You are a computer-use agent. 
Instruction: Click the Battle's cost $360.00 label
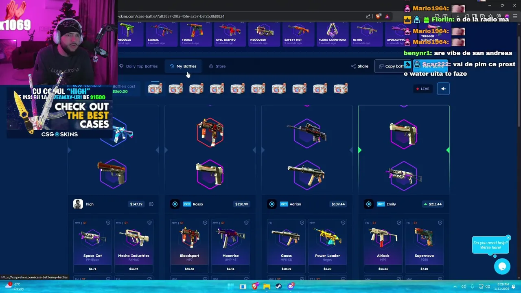click(124, 89)
